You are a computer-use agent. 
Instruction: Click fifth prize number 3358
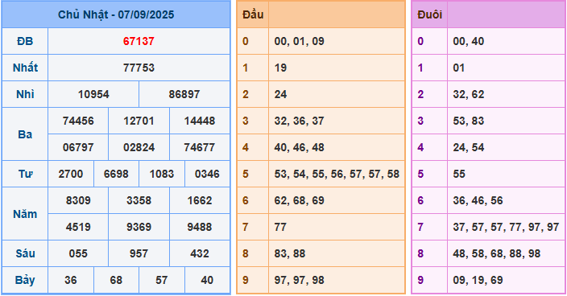pos(139,201)
